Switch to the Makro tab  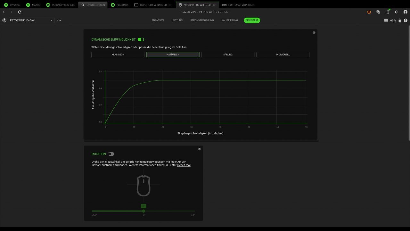pos(33,5)
